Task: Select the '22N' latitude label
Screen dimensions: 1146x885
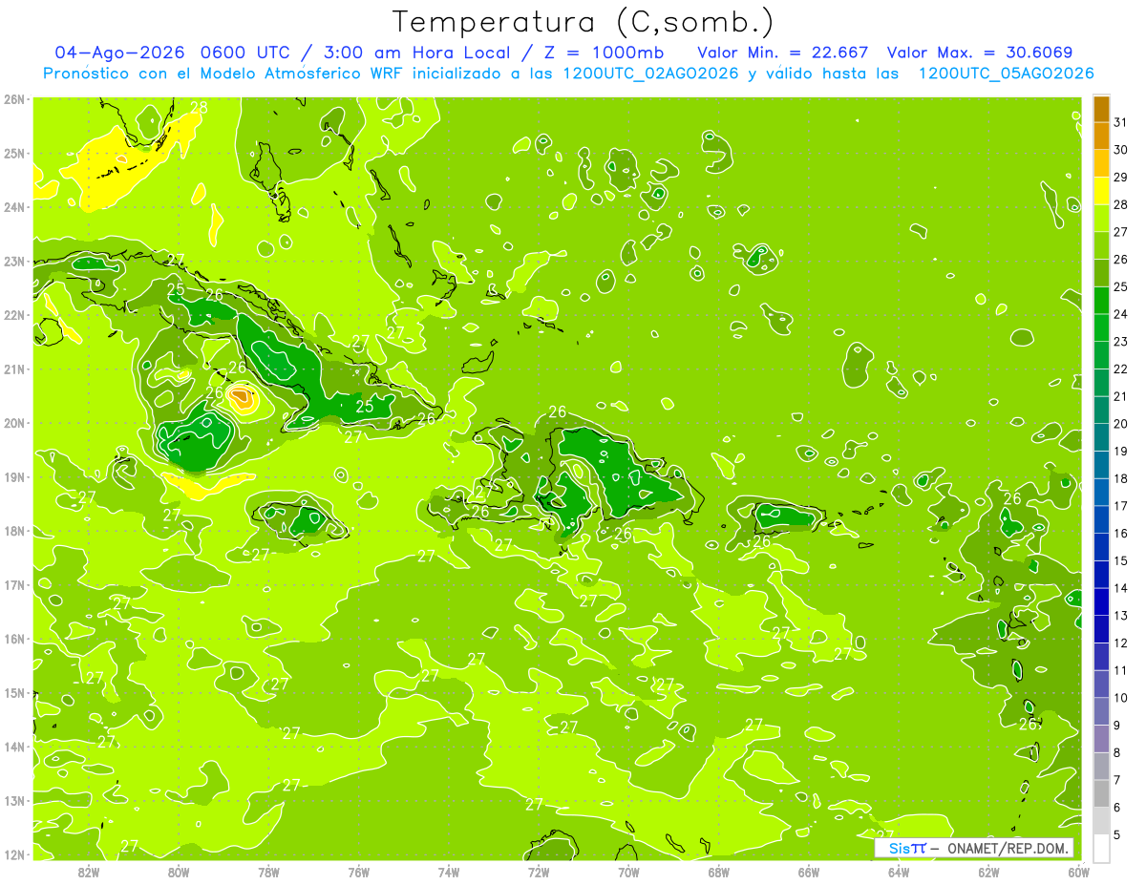Action: (14, 315)
